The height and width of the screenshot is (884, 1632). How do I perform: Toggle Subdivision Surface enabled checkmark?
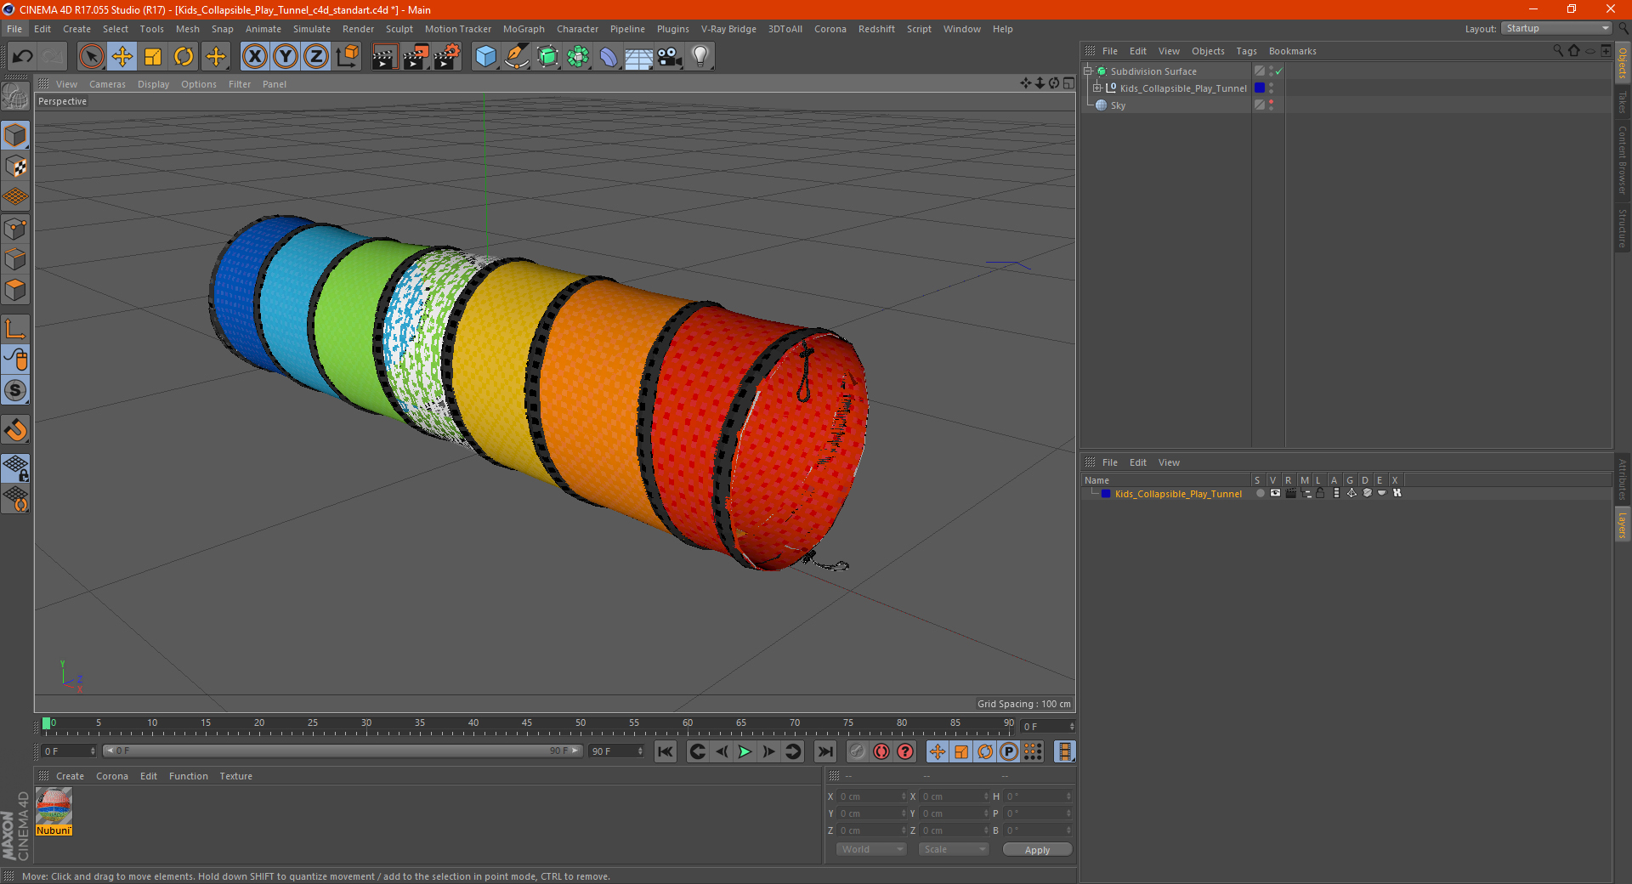click(1279, 71)
